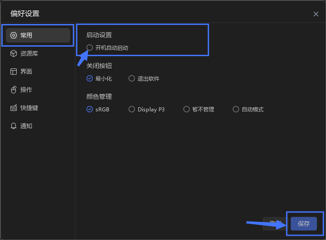Click the 操作 mouse icon in sidebar
Image resolution: width=326 pixels, height=240 pixels.
(x=13, y=90)
